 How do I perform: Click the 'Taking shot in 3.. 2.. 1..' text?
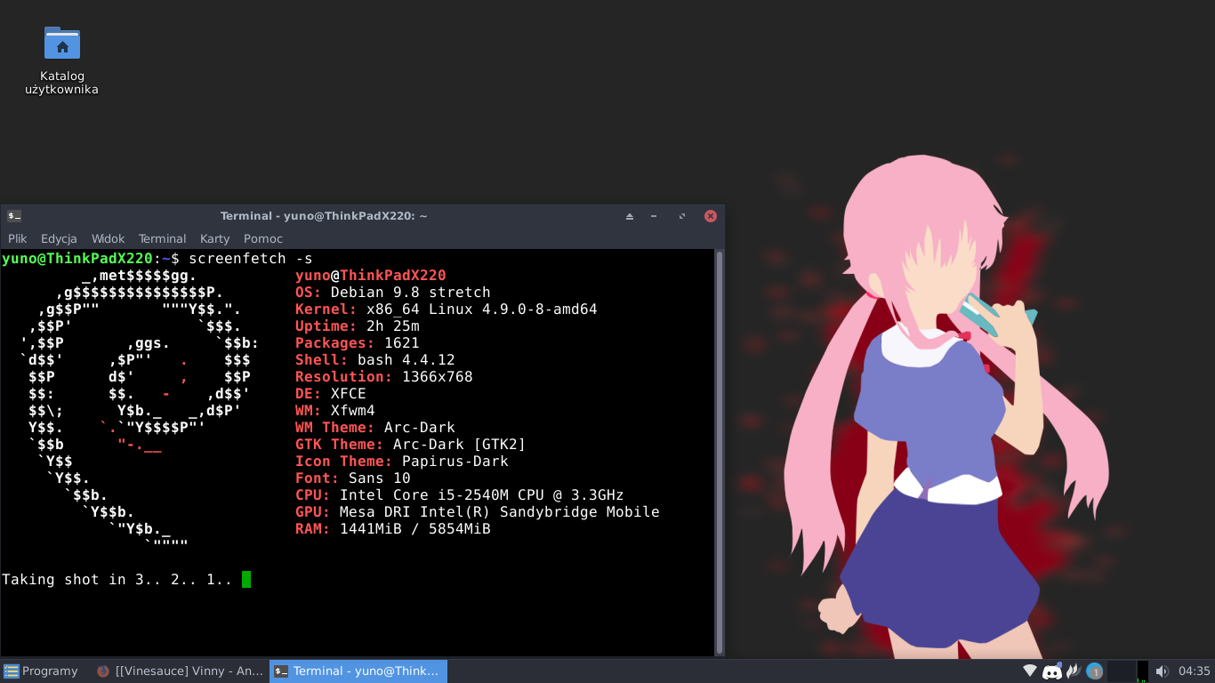click(117, 580)
